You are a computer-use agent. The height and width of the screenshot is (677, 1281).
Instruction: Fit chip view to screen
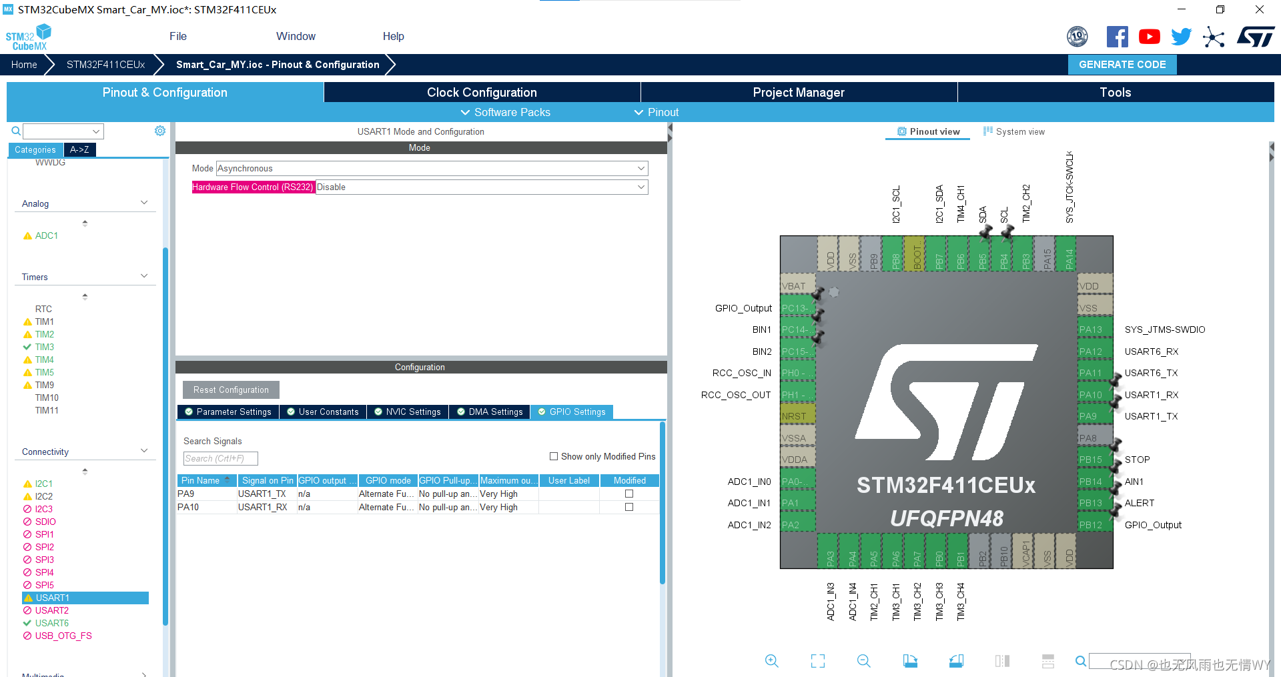point(818,660)
